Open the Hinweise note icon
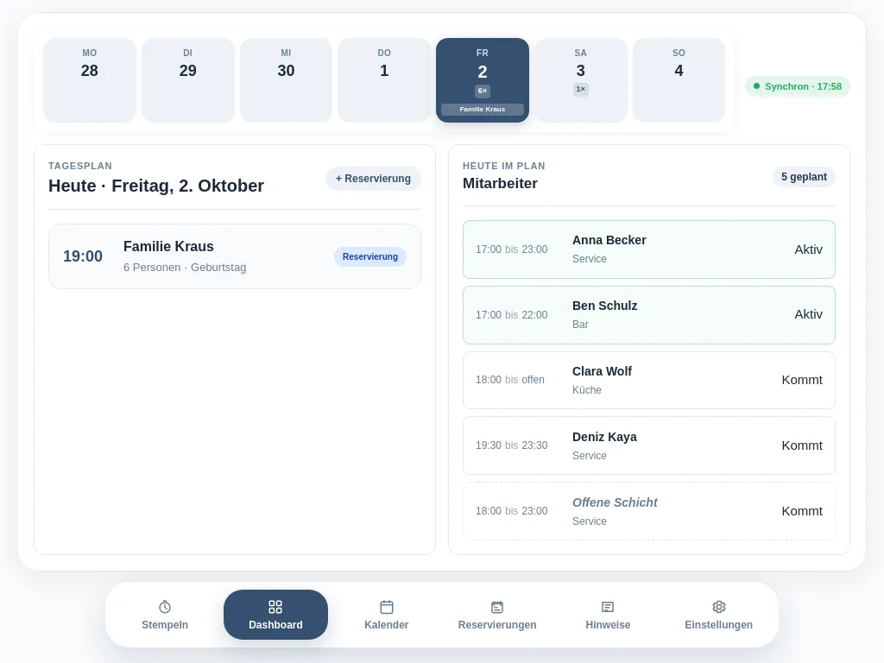The image size is (884, 663). (608, 607)
